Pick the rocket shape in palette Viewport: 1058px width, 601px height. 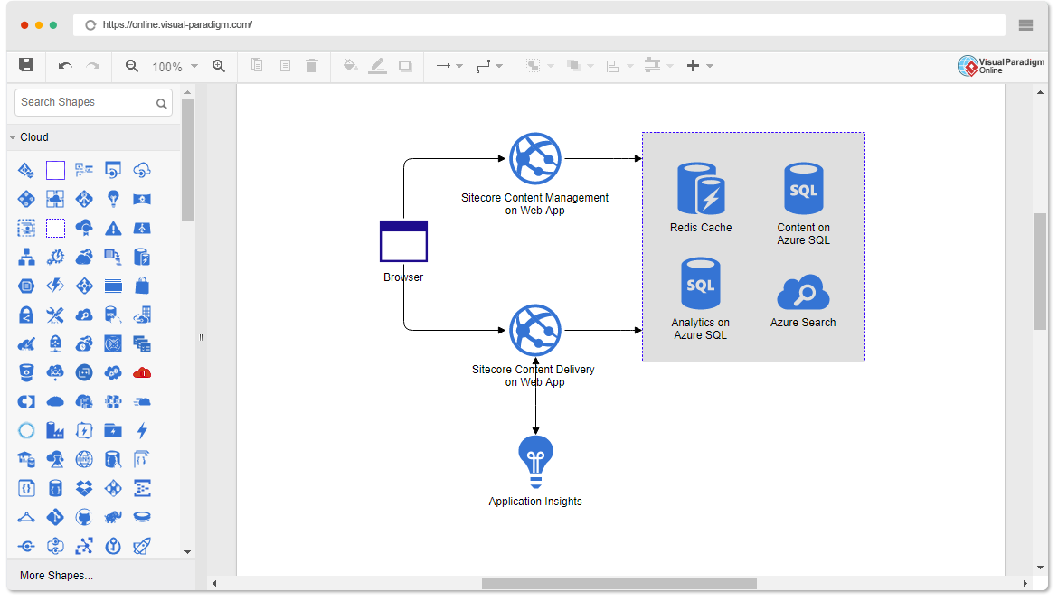pyautogui.click(x=142, y=546)
